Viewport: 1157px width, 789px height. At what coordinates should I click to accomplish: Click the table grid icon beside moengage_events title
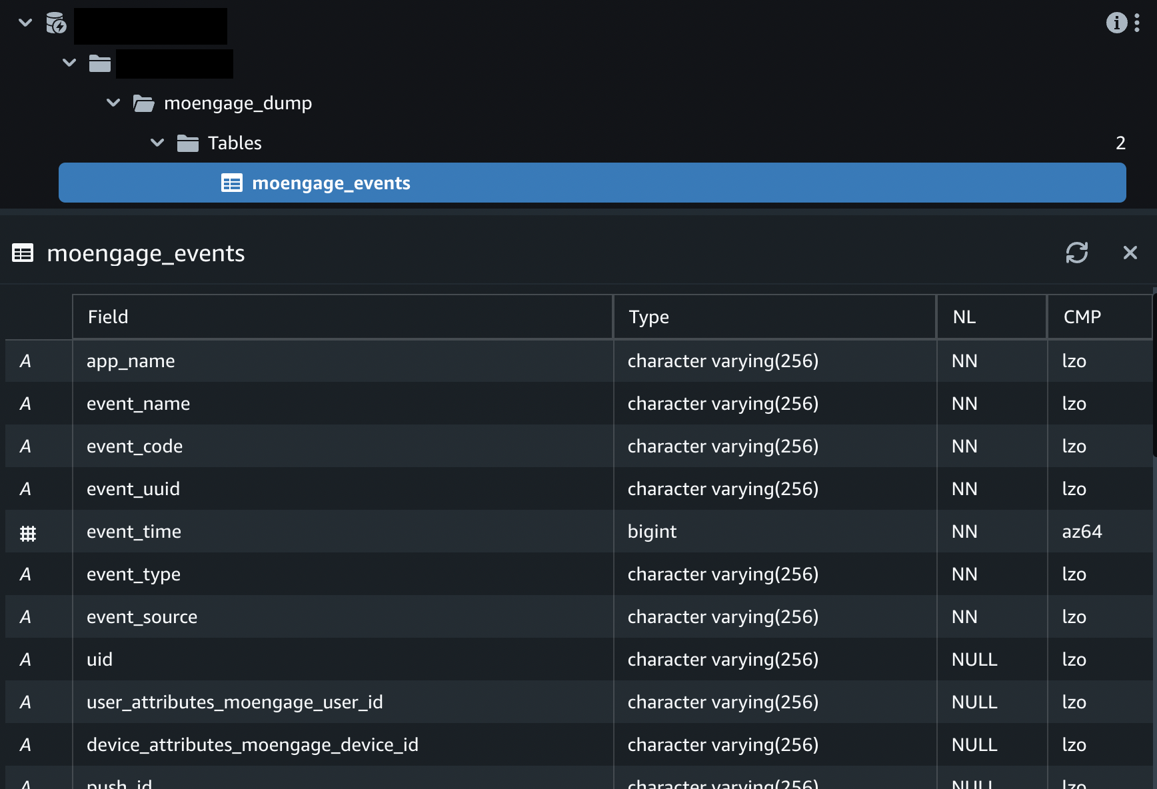[23, 253]
